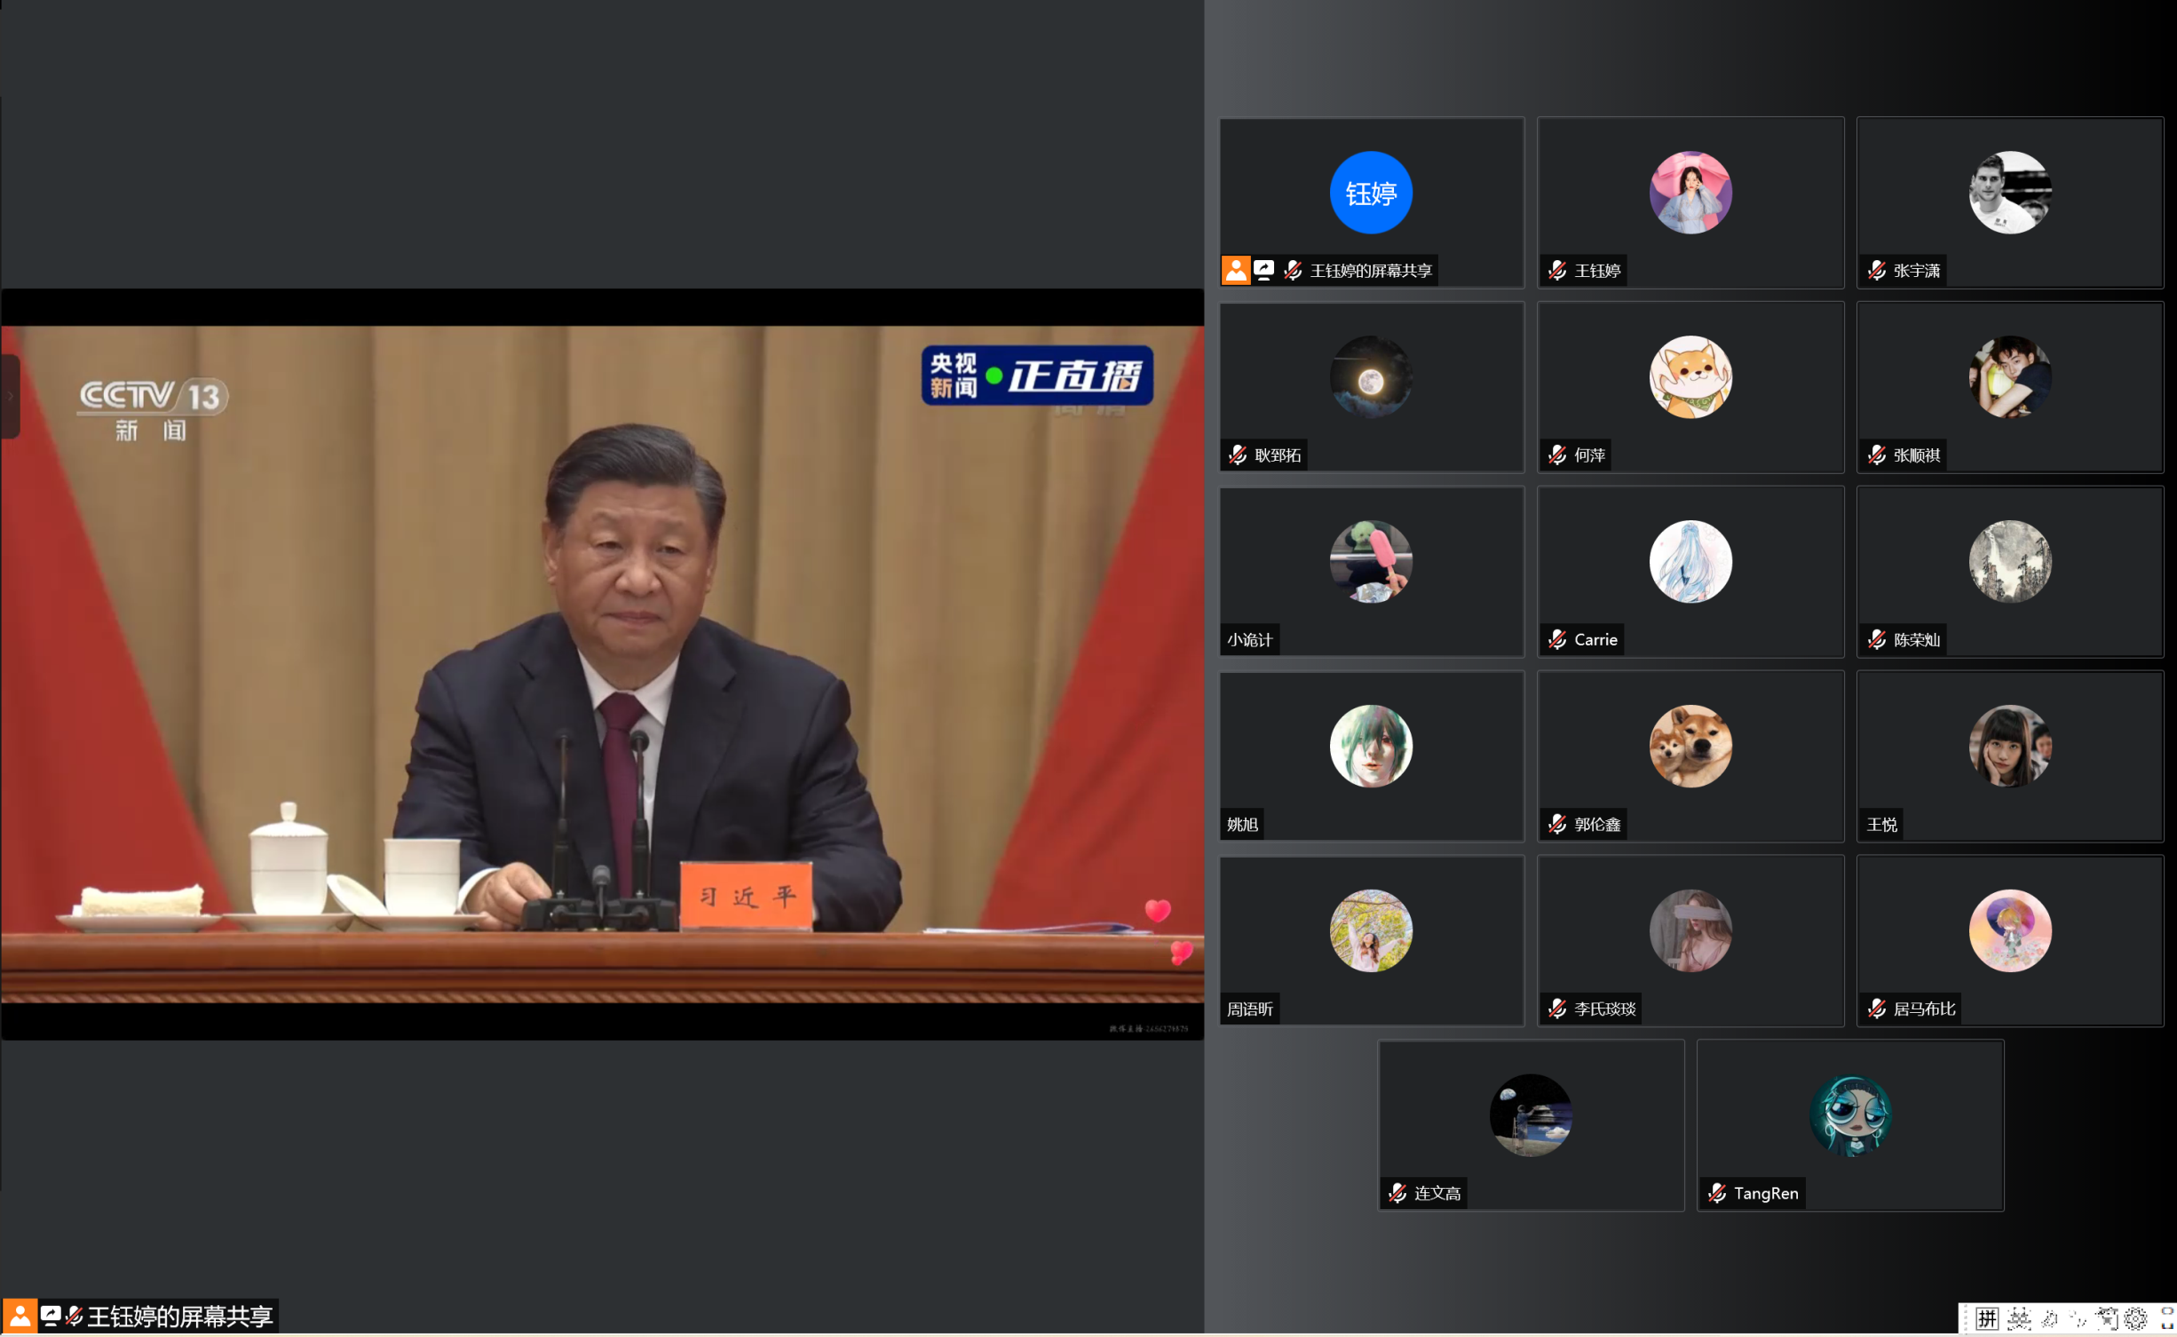2177x1337 pixels.
Task: Select 郭伦鑫's two-dogs avatar
Action: click(x=1690, y=747)
